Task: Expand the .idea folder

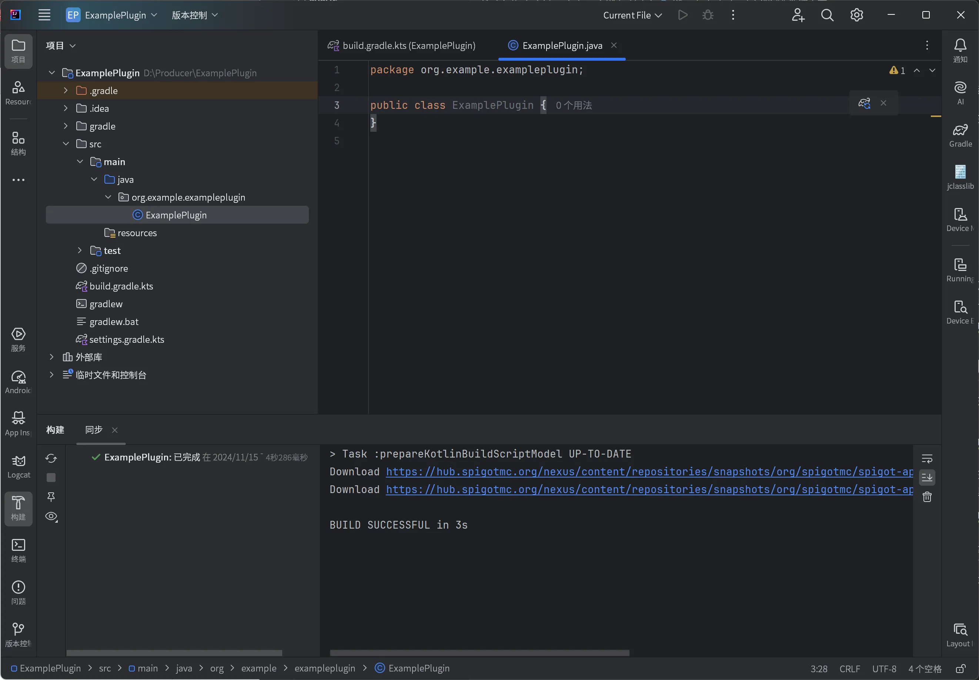Action: click(x=66, y=108)
